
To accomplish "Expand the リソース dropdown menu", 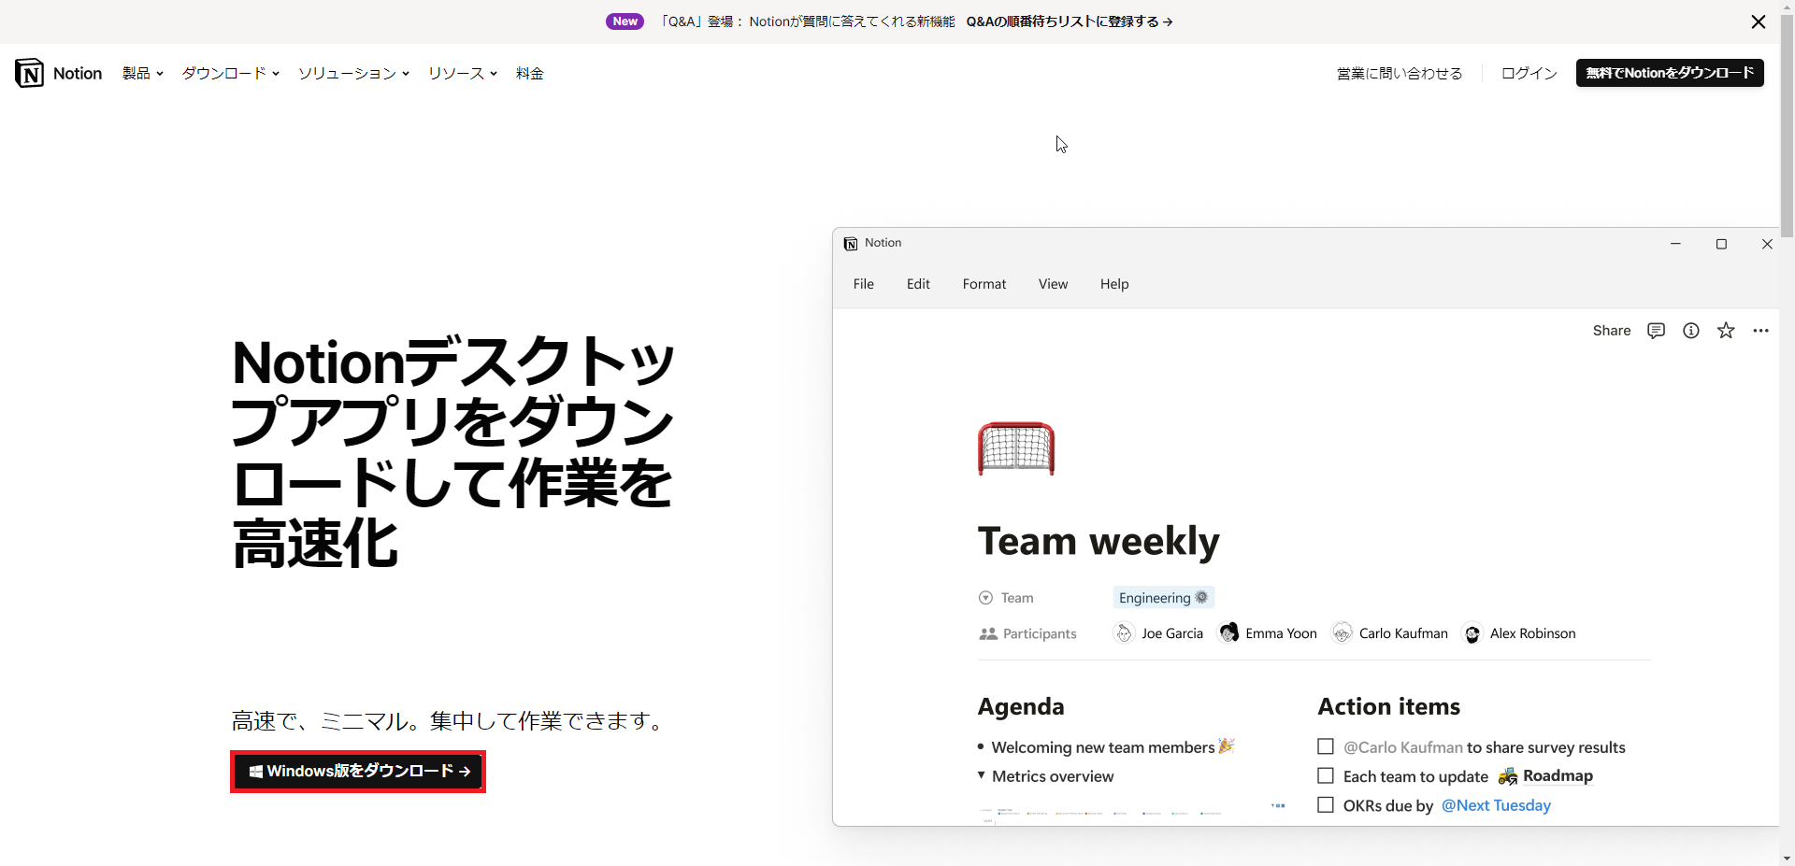I will click(x=463, y=73).
